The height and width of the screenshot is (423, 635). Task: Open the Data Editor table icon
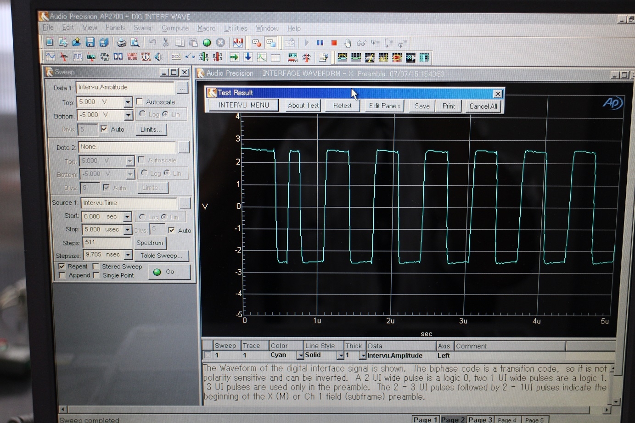(x=275, y=57)
